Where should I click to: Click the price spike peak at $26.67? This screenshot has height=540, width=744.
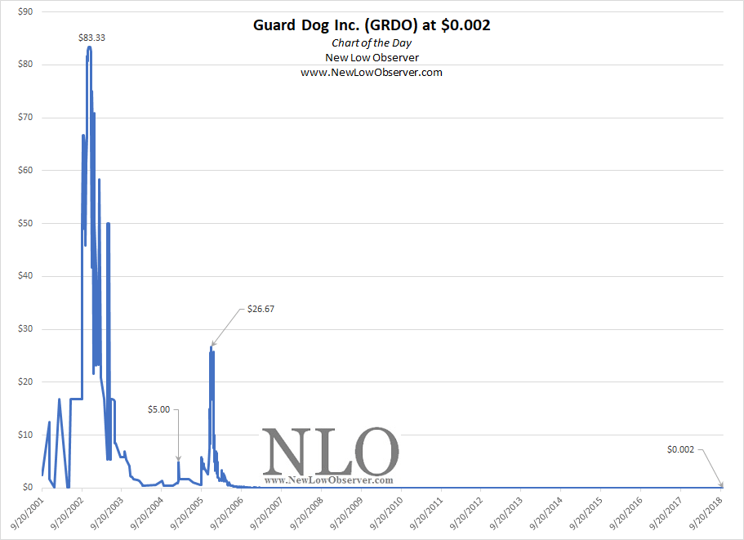click(212, 348)
